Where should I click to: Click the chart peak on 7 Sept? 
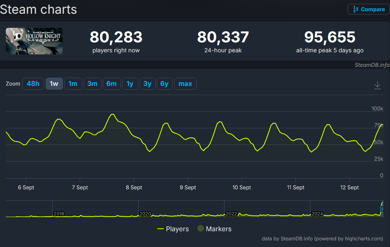coord(112,114)
